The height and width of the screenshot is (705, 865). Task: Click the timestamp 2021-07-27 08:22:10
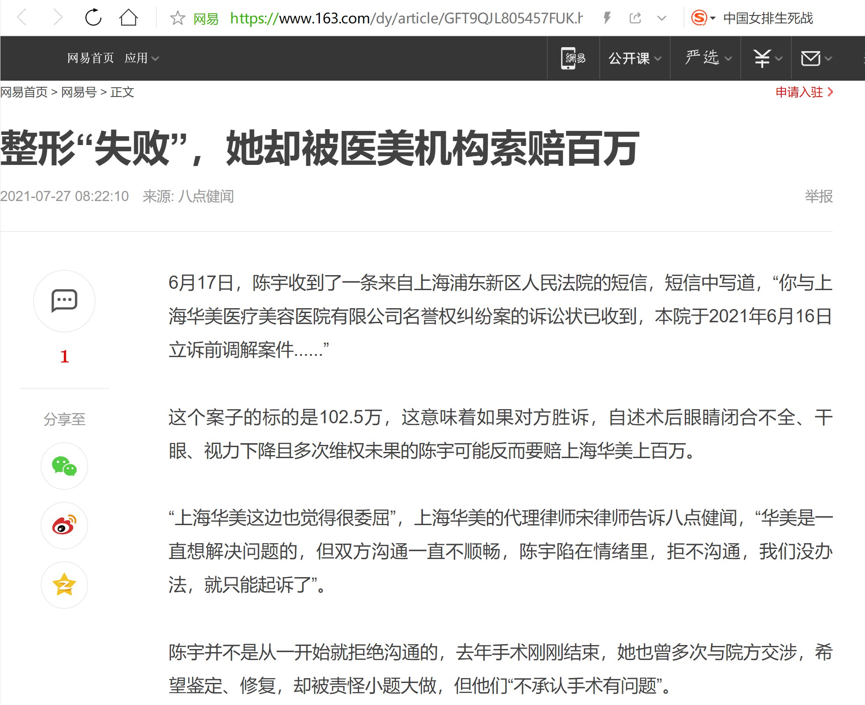click(x=64, y=196)
